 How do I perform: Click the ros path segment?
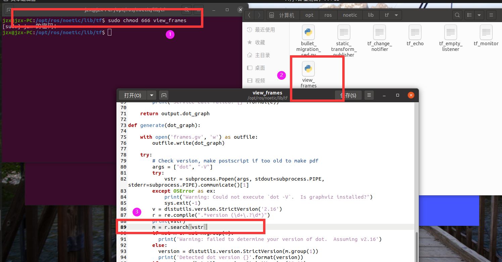point(328,15)
